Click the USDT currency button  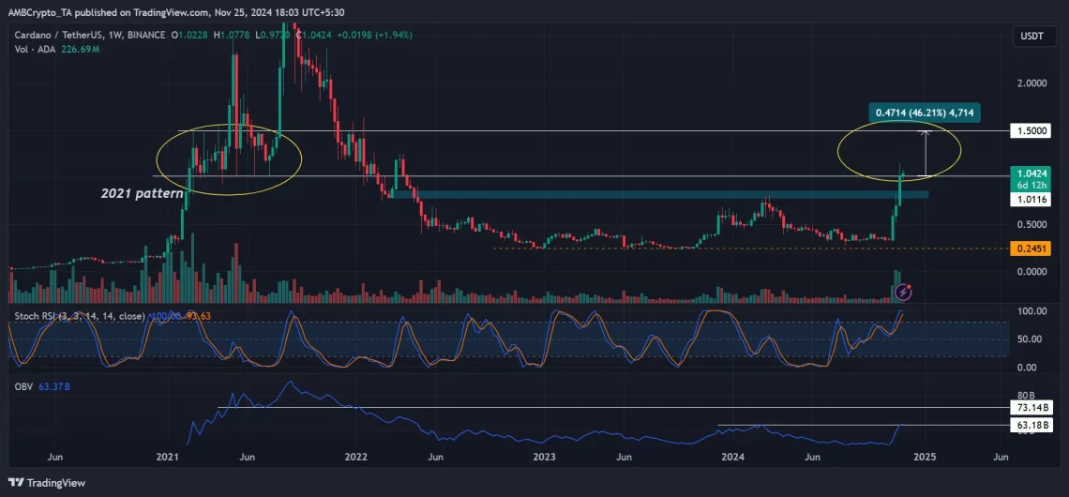coord(1032,36)
